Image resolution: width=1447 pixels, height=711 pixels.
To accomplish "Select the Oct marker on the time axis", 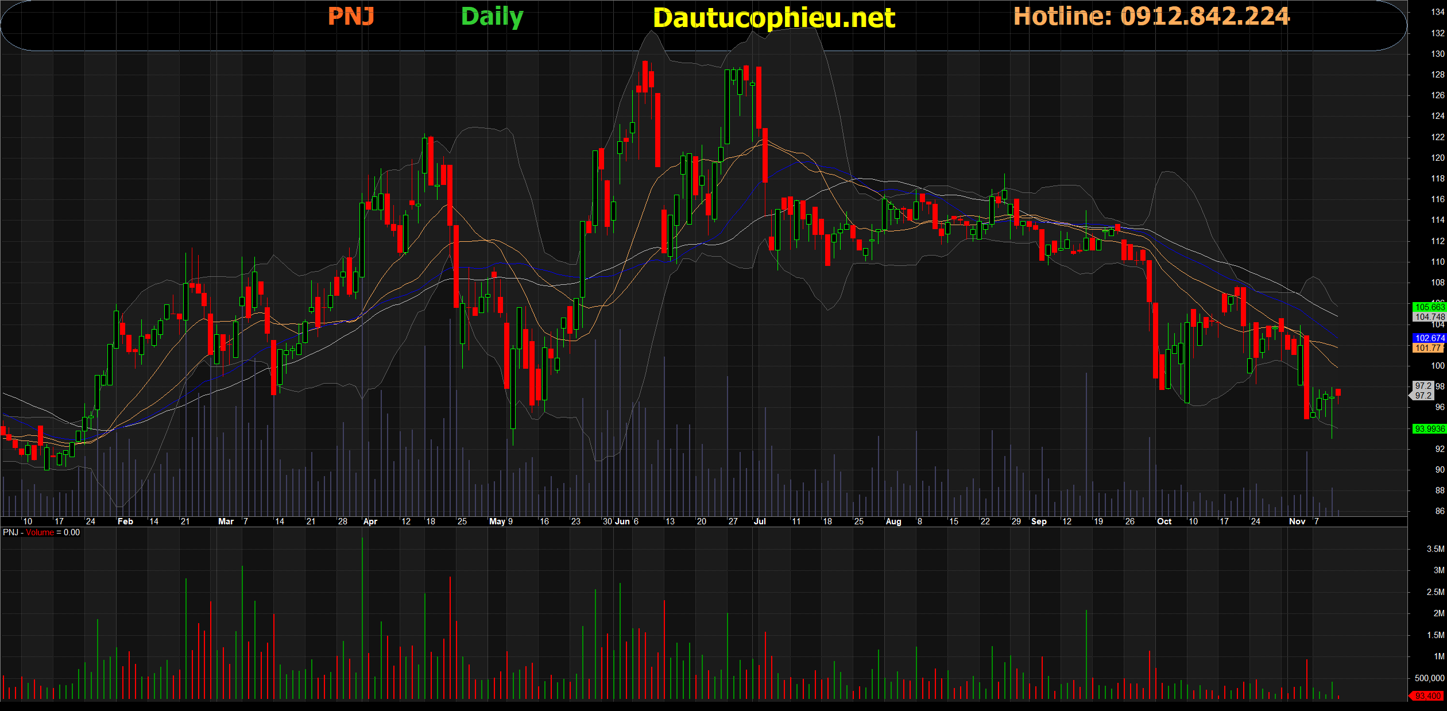I will click(x=1164, y=521).
